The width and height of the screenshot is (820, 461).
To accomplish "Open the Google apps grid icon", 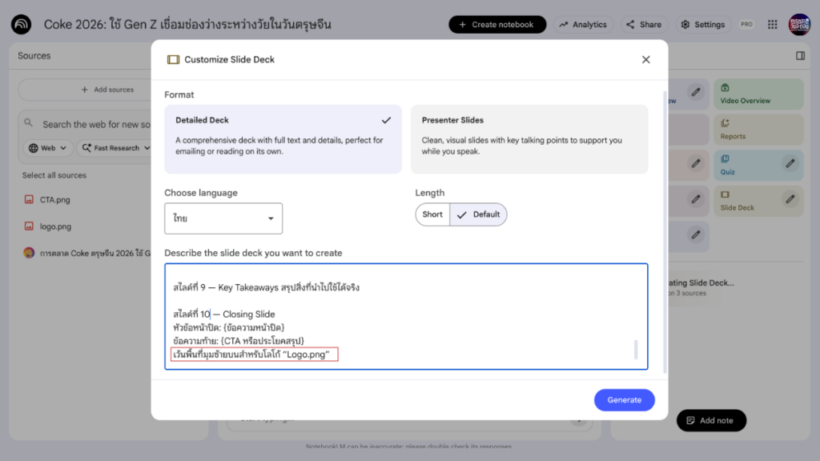I will 772,24.
